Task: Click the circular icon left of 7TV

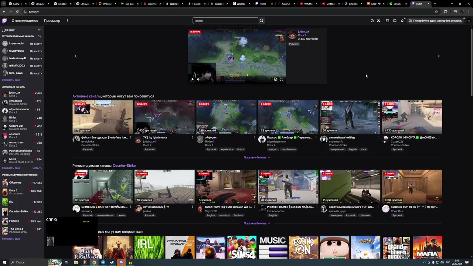Action: pos(372,21)
